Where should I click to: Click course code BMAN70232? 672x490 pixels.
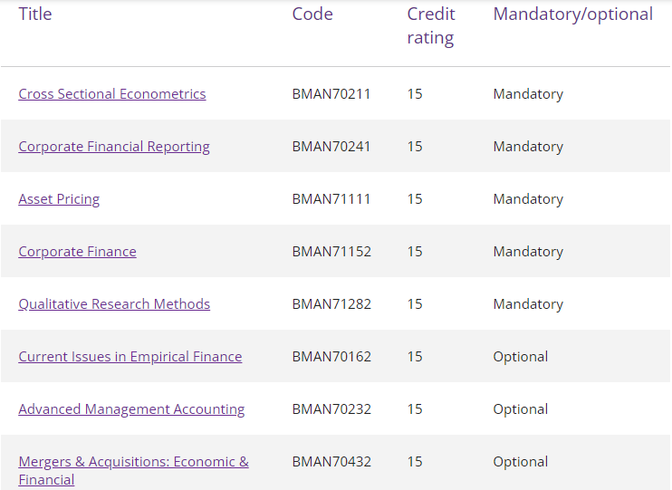(331, 409)
